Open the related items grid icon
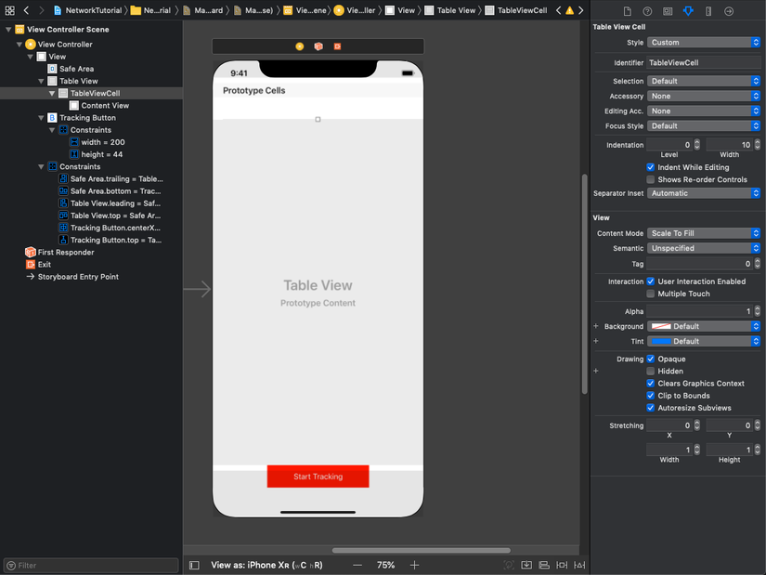 (x=10, y=10)
